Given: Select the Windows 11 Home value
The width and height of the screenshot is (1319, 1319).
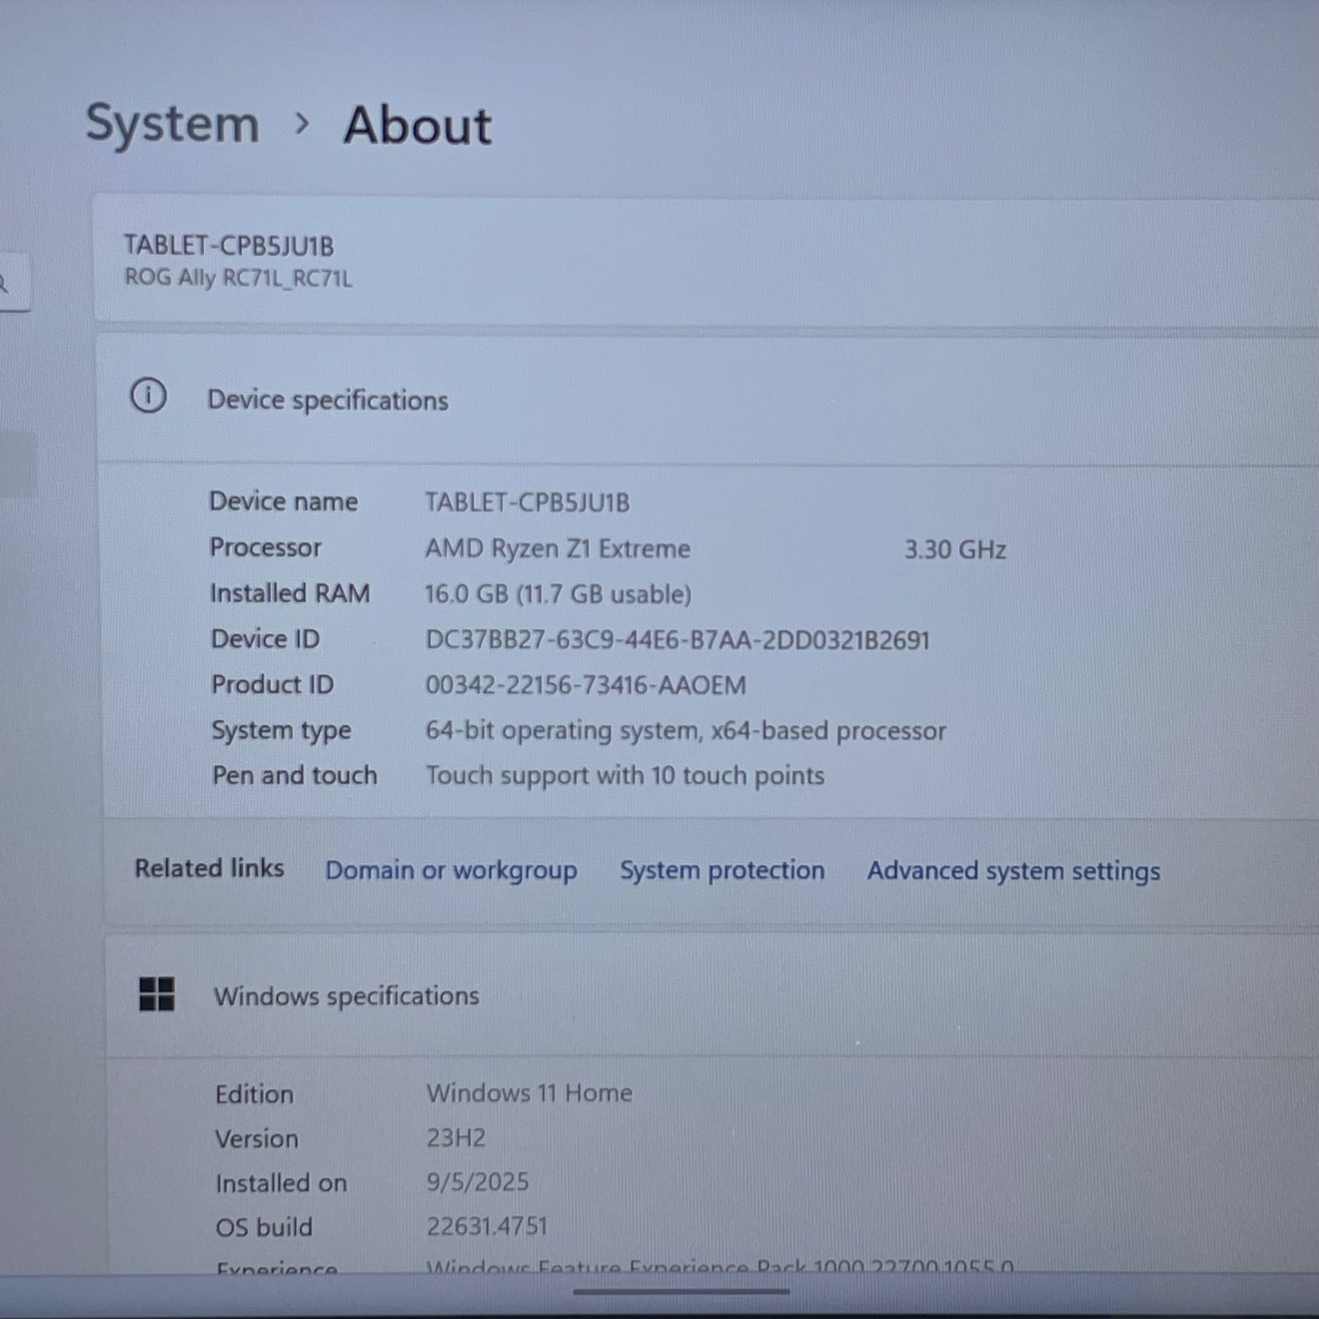Looking at the screenshot, I should (x=529, y=1093).
